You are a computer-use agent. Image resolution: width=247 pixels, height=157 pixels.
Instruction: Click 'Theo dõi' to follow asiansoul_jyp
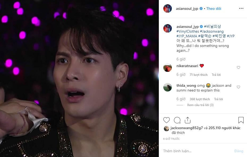[214, 8]
